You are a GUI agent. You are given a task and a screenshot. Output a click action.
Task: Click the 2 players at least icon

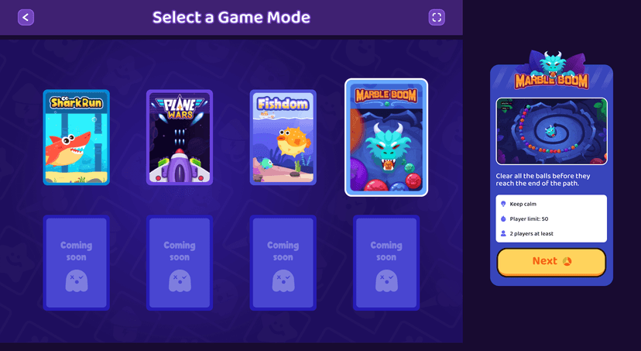point(503,233)
